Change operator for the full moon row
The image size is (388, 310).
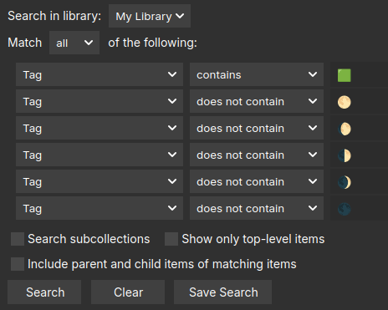(257, 101)
